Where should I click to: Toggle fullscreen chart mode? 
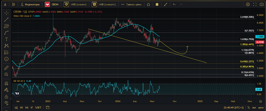point(255,5)
